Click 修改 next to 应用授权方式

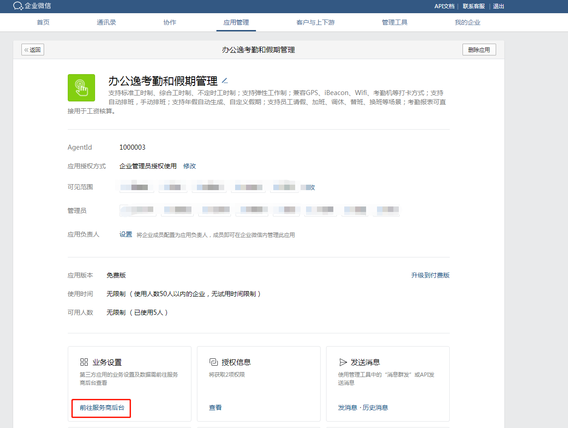click(190, 166)
